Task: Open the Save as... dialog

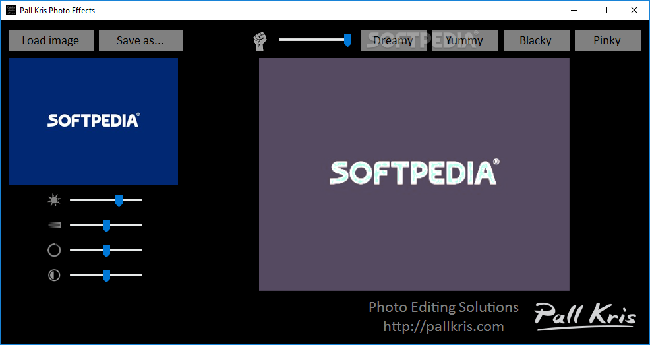Action: pos(141,40)
